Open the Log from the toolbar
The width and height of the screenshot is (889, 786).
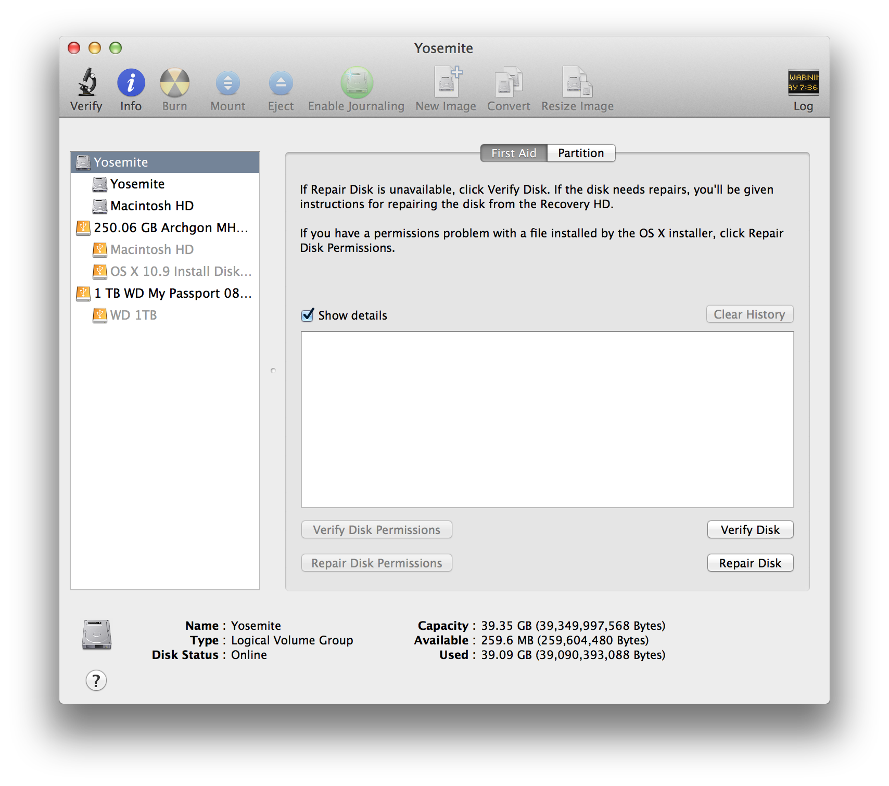(803, 82)
